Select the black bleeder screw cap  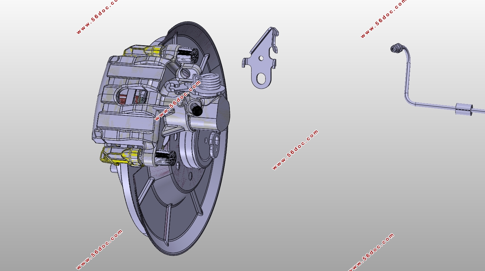pyautogui.click(x=197, y=111)
